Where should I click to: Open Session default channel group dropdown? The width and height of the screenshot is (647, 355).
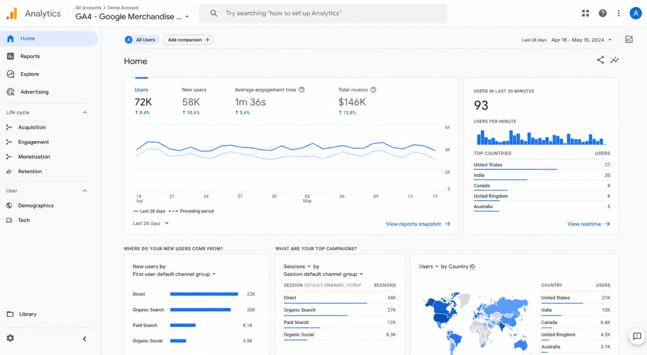[x=323, y=274]
